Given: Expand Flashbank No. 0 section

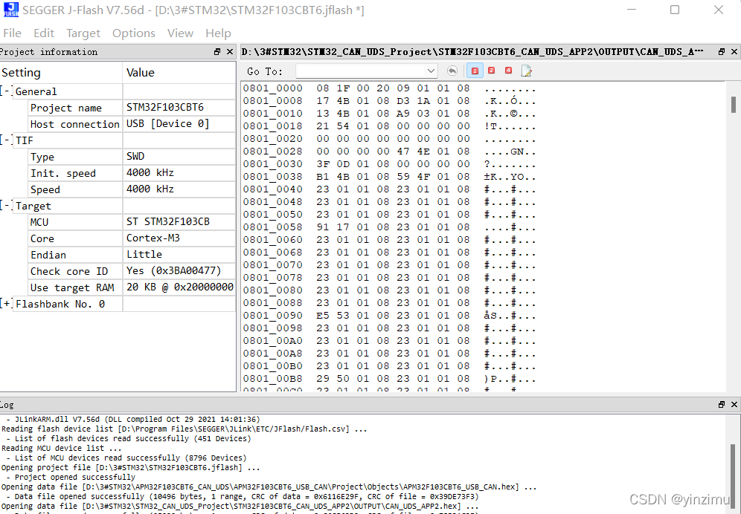Looking at the screenshot, I should [x=6, y=304].
